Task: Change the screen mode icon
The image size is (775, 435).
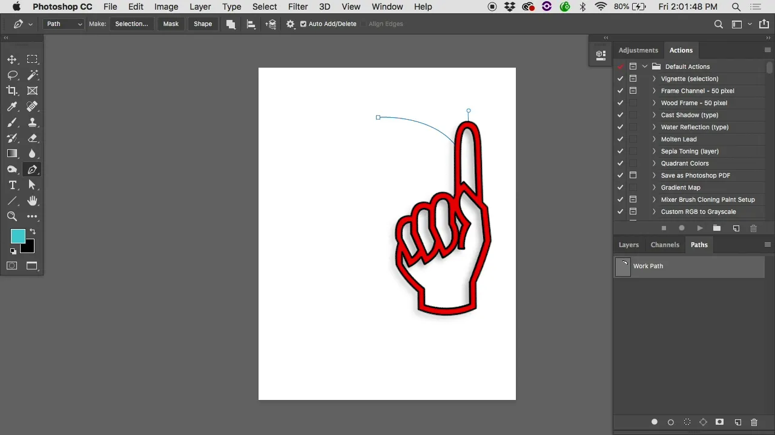Action: 32,266
